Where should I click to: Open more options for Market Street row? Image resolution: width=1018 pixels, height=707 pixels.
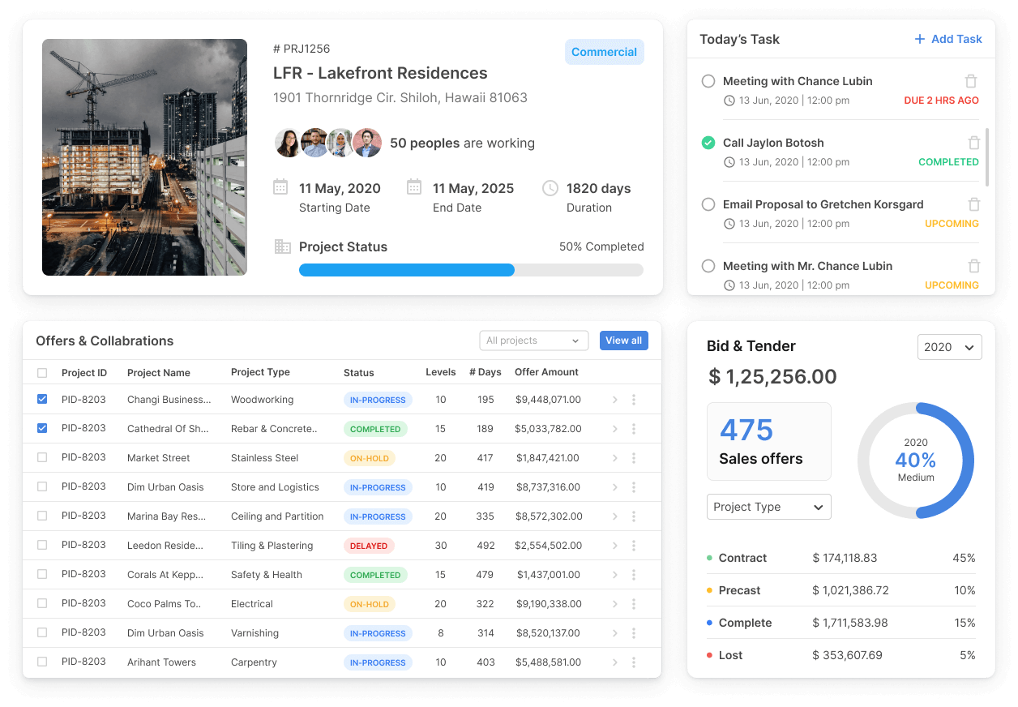(634, 458)
